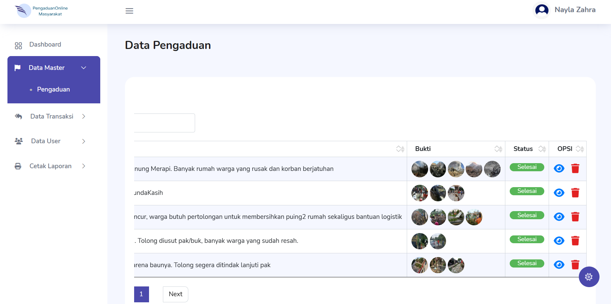Delete the puing2 rumah complaint row
The width and height of the screenshot is (611, 304).
(x=575, y=217)
